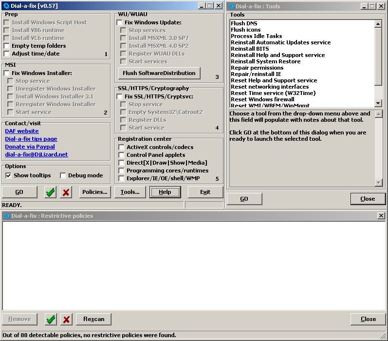Click Flush SoftwareDistribution button
The width and height of the screenshot is (388, 341).
pos(159,73)
